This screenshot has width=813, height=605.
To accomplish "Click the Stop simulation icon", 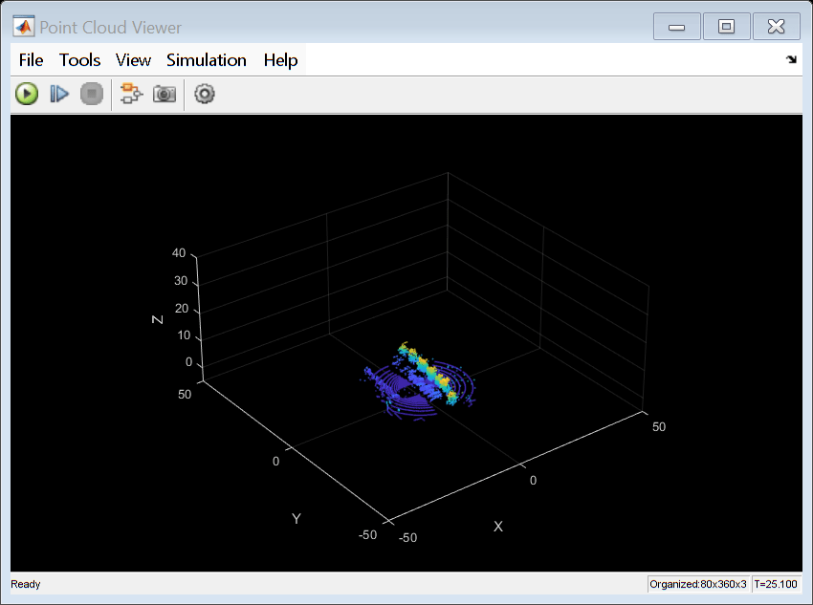I will click(92, 93).
